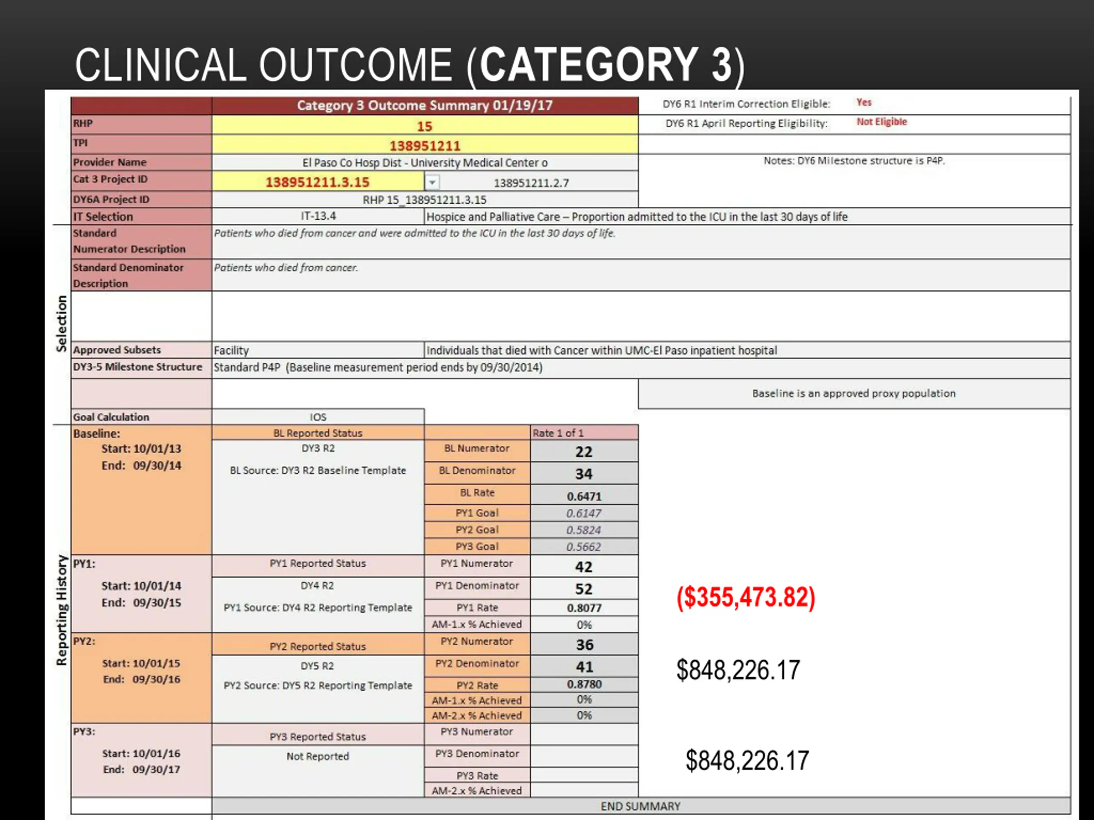Open the Cat 3 Project ID dropdown arrow

click(432, 183)
